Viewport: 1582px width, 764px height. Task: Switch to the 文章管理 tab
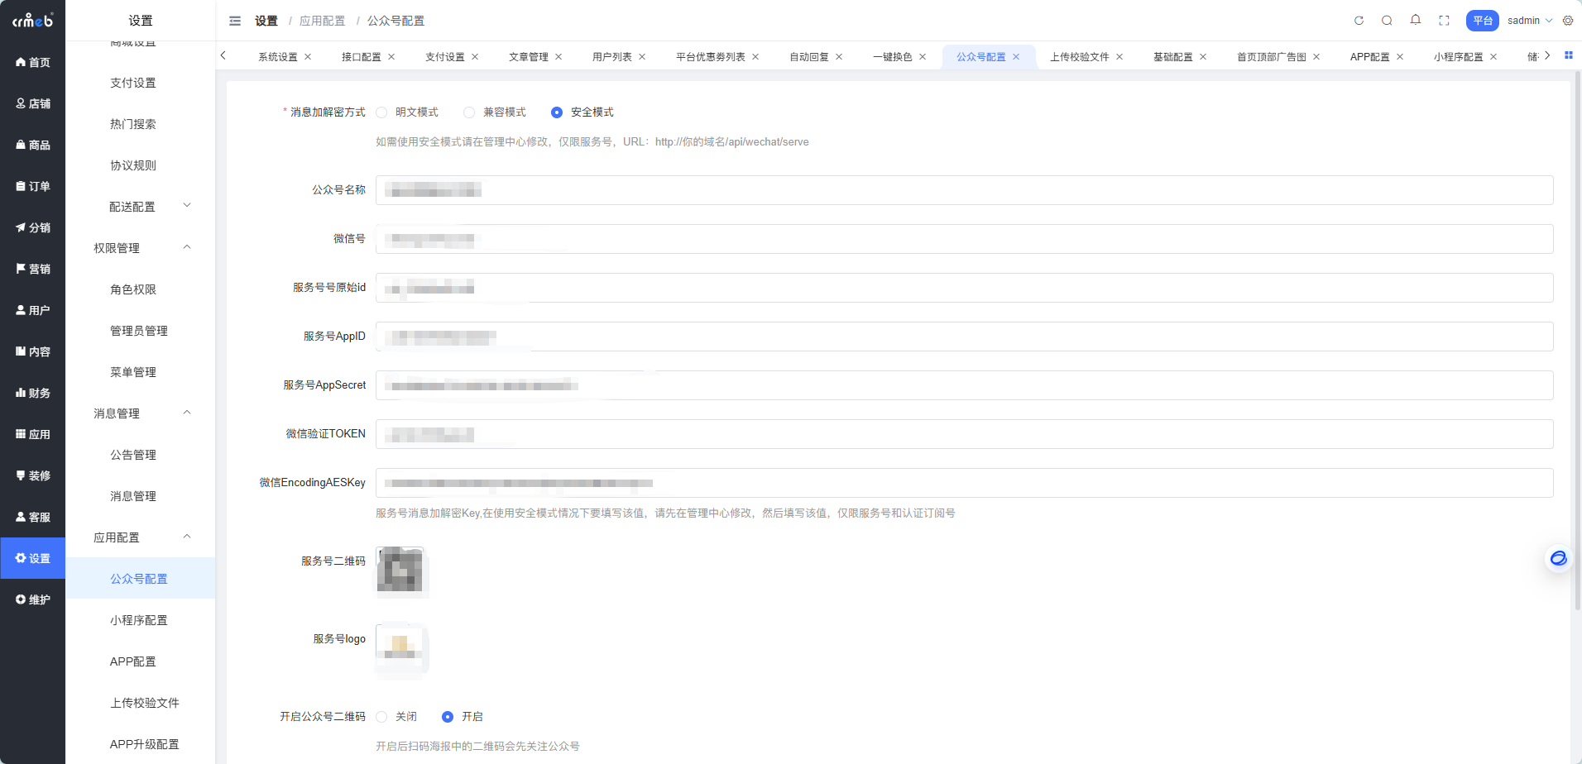pyautogui.click(x=528, y=57)
